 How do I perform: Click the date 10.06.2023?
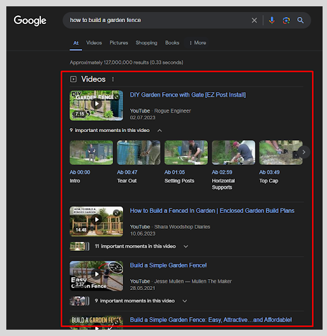[143, 234]
